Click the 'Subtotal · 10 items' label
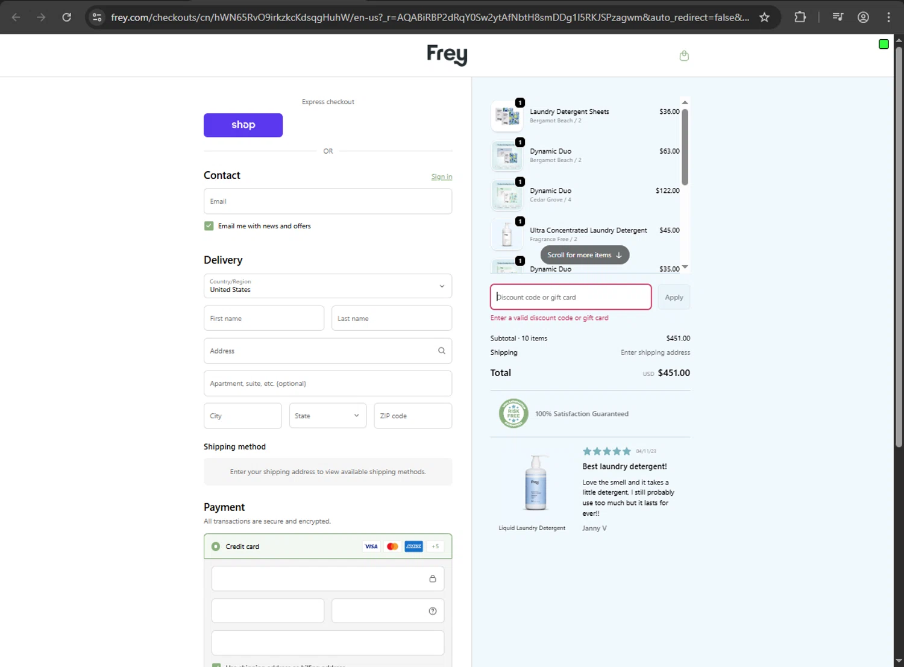The width and height of the screenshot is (904, 667). (519, 339)
